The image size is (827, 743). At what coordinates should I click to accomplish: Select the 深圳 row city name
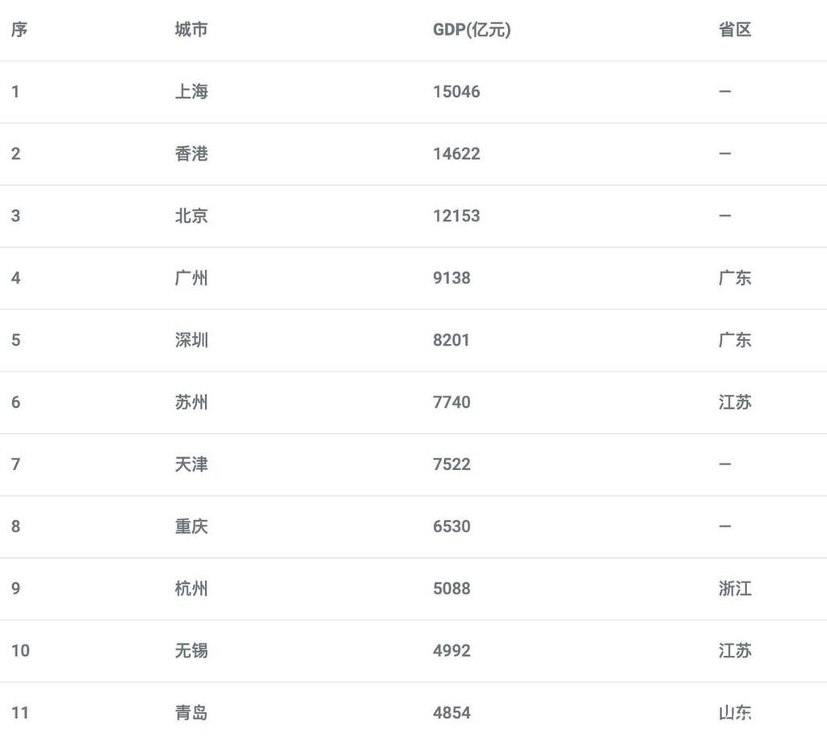191,340
